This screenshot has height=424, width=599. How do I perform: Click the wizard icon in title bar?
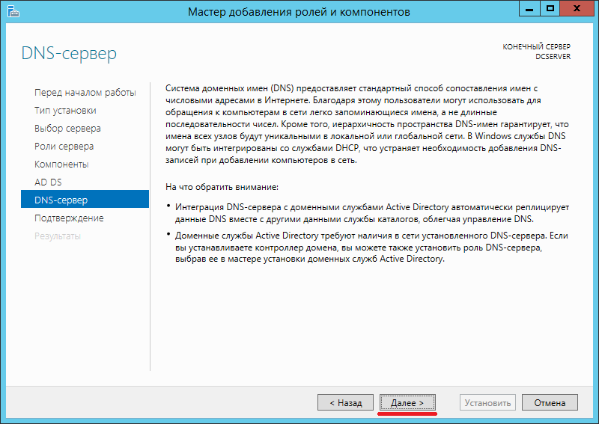[x=13, y=11]
